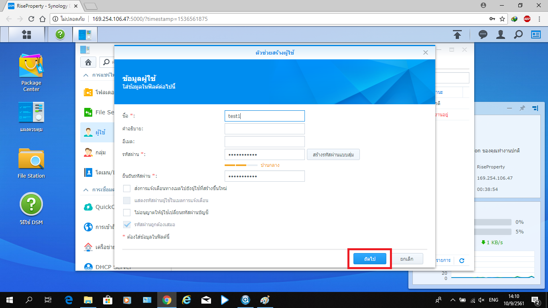This screenshot has width=548, height=308.
Task: Open Chrome from the Windows taskbar
Action: pyautogui.click(x=167, y=300)
